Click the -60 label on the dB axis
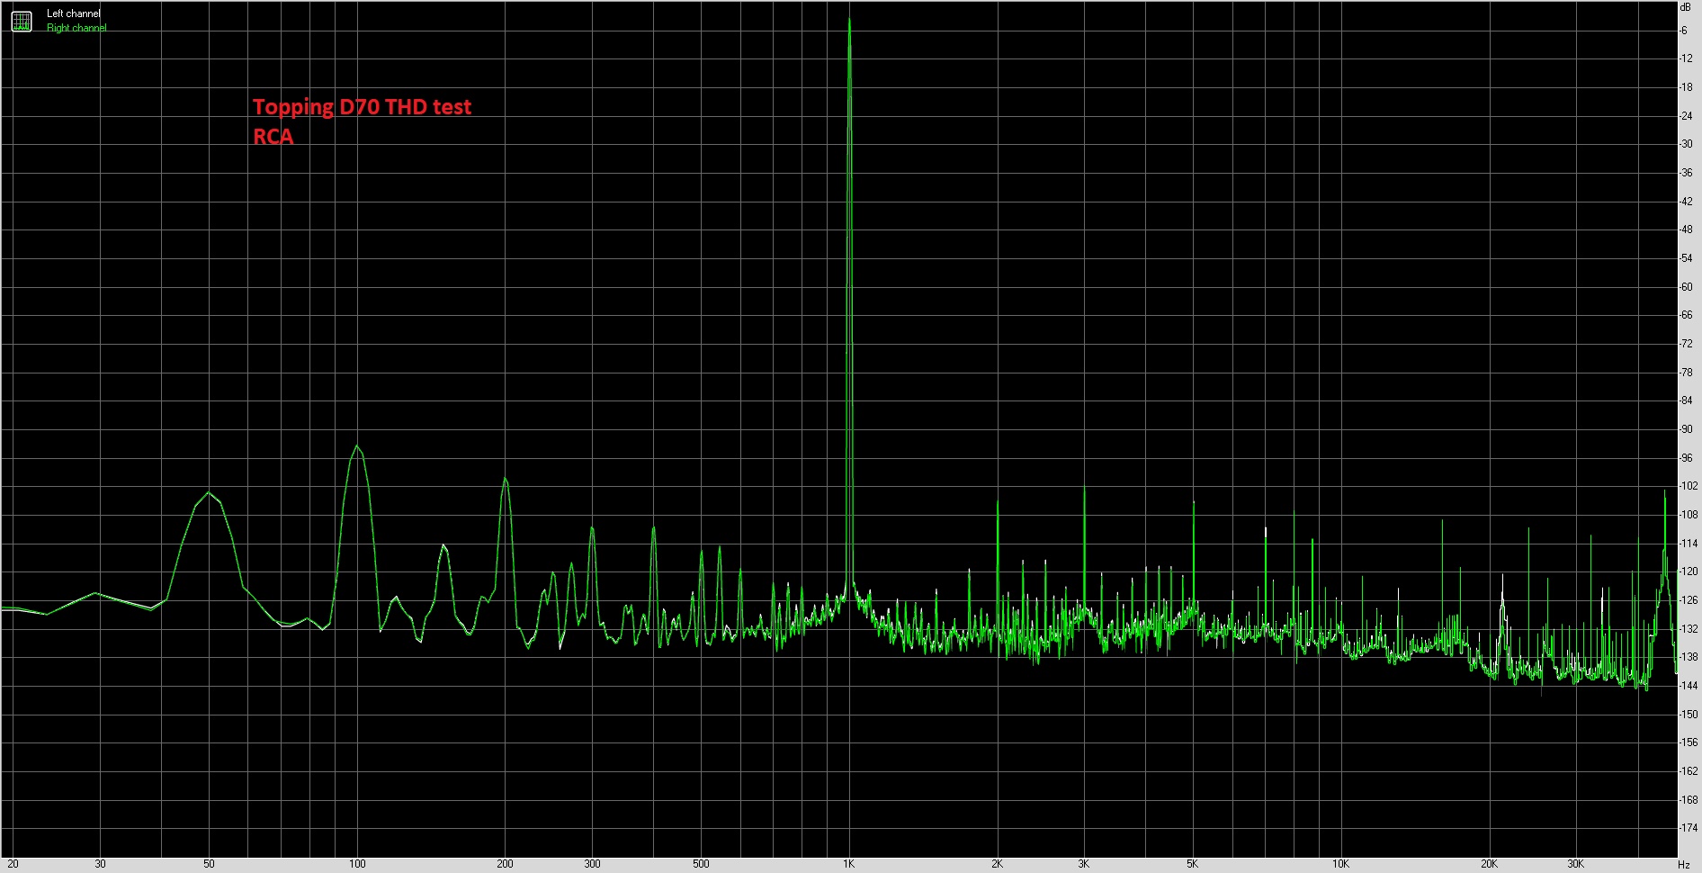The width and height of the screenshot is (1702, 873). coord(1687,287)
